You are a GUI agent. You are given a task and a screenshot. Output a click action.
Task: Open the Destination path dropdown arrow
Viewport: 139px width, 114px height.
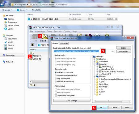tap(113, 51)
